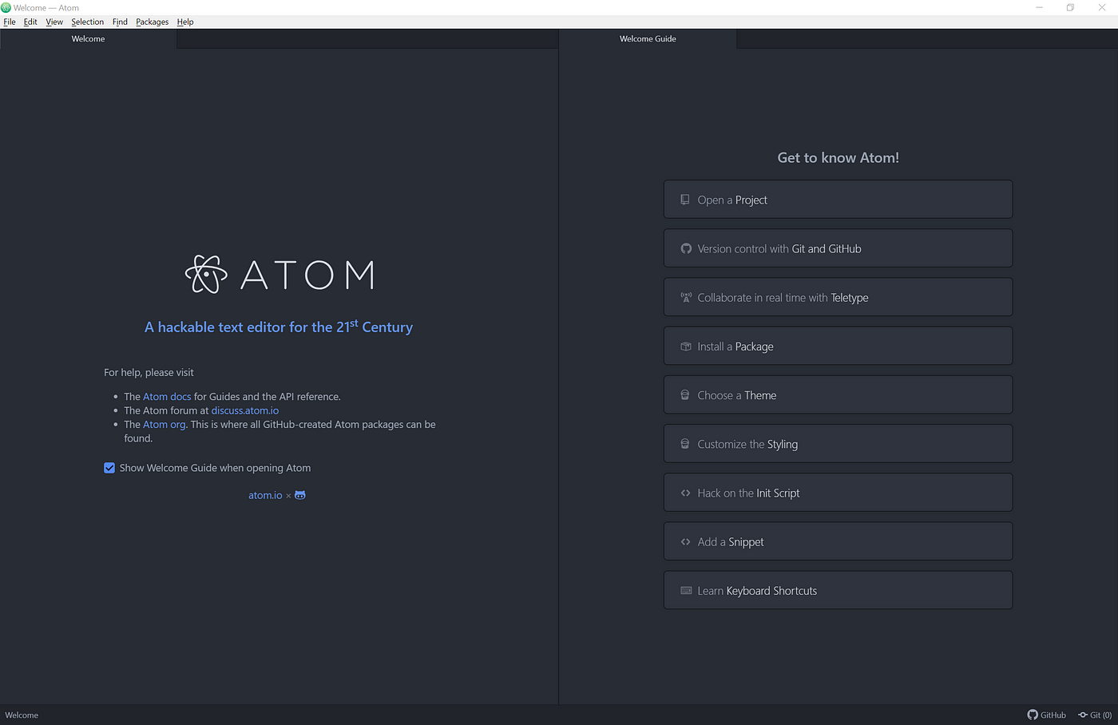Open the Packages menu
The image size is (1118, 725).
click(152, 22)
